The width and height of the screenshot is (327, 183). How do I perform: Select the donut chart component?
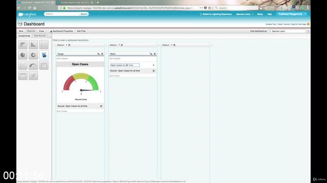tap(33, 55)
